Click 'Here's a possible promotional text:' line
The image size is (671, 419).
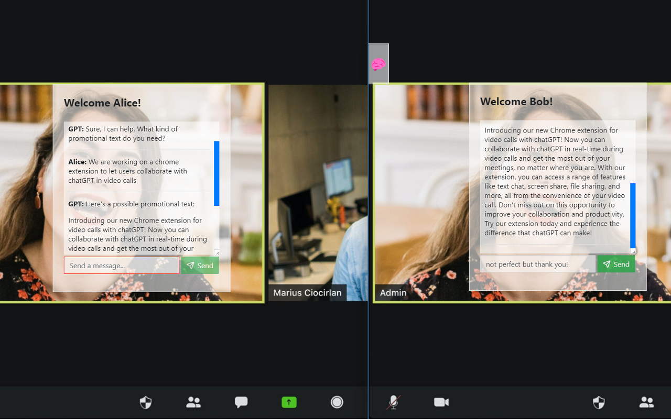132,204
